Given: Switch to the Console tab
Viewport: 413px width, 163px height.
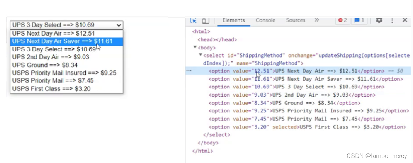Looking at the screenshot, I should [x=265, y=20].
